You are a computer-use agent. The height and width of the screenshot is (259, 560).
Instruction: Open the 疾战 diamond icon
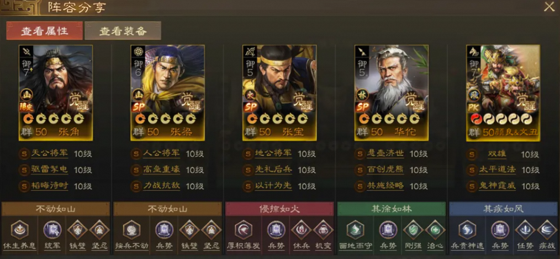[x=546, y=230]
